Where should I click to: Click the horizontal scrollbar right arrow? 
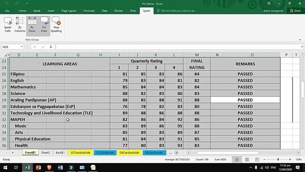click(299, 153)
